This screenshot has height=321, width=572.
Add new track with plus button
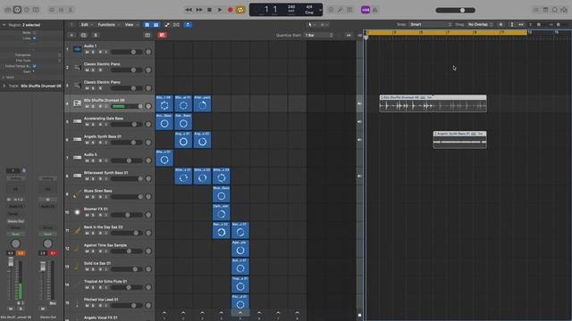click(71, 36)
